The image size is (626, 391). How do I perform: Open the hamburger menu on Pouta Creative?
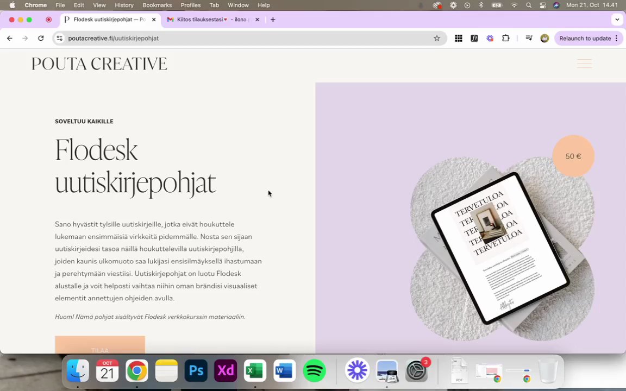pyautogui.click(x=584, y=64)
